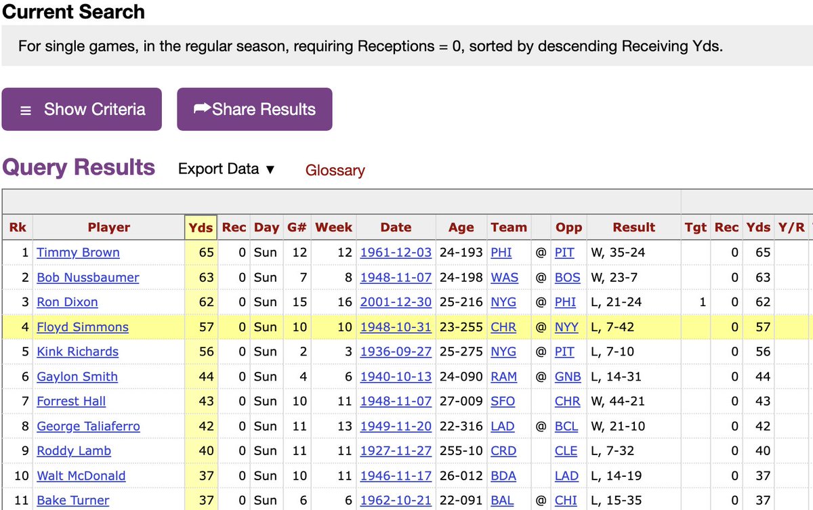
Task: Open the BDA team link
Action: 503,475
